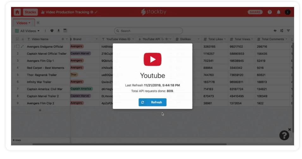Click the print icon in the toolbar
The image size is (302, 159).
(x=52, y=31)
